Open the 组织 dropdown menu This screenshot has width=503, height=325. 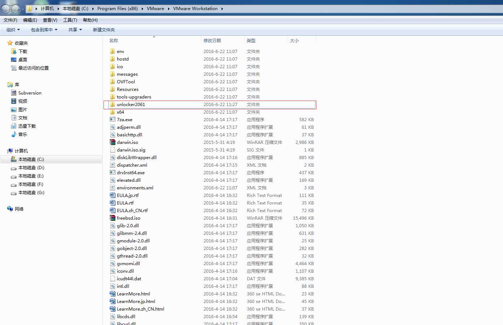(x=13, y=30)
